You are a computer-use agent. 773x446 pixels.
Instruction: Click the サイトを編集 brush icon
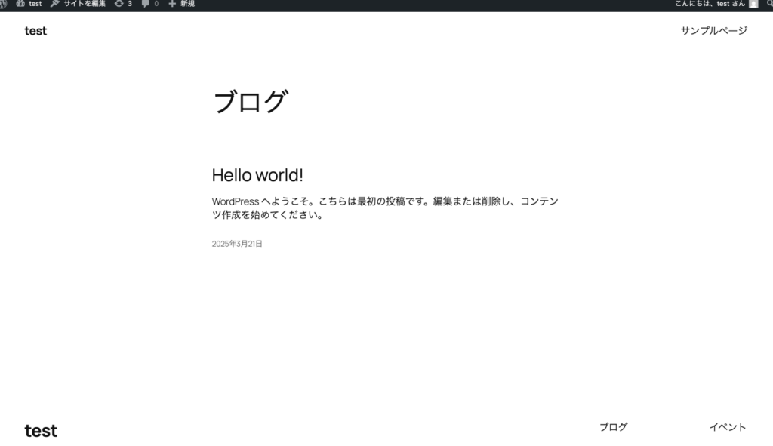pos(55,4)
